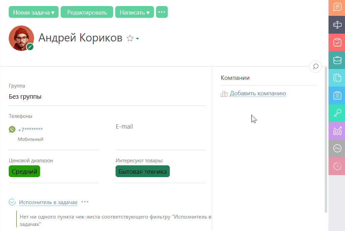Open three-dots menu in top toolbar
Image resolution: width=345 pixels, height=231 pixels.
(162, 12)
